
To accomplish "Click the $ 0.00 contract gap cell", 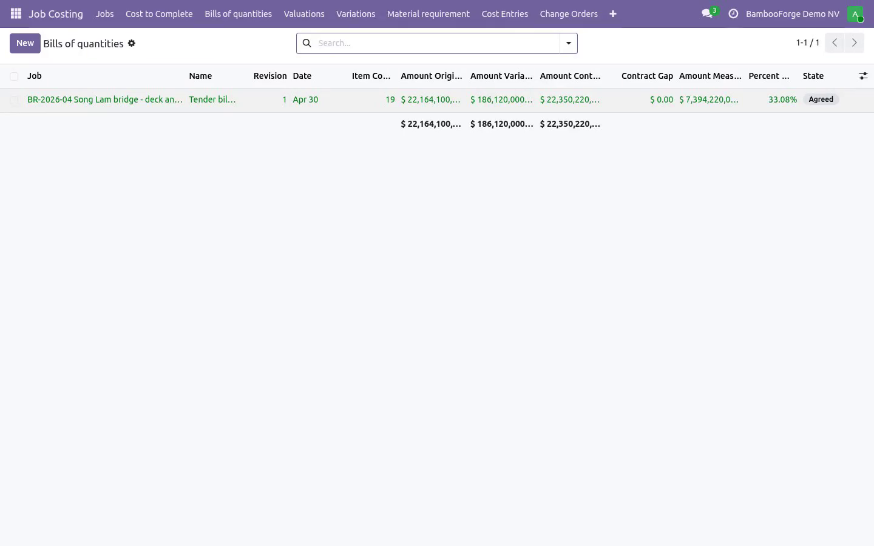I will coord(662,99).
